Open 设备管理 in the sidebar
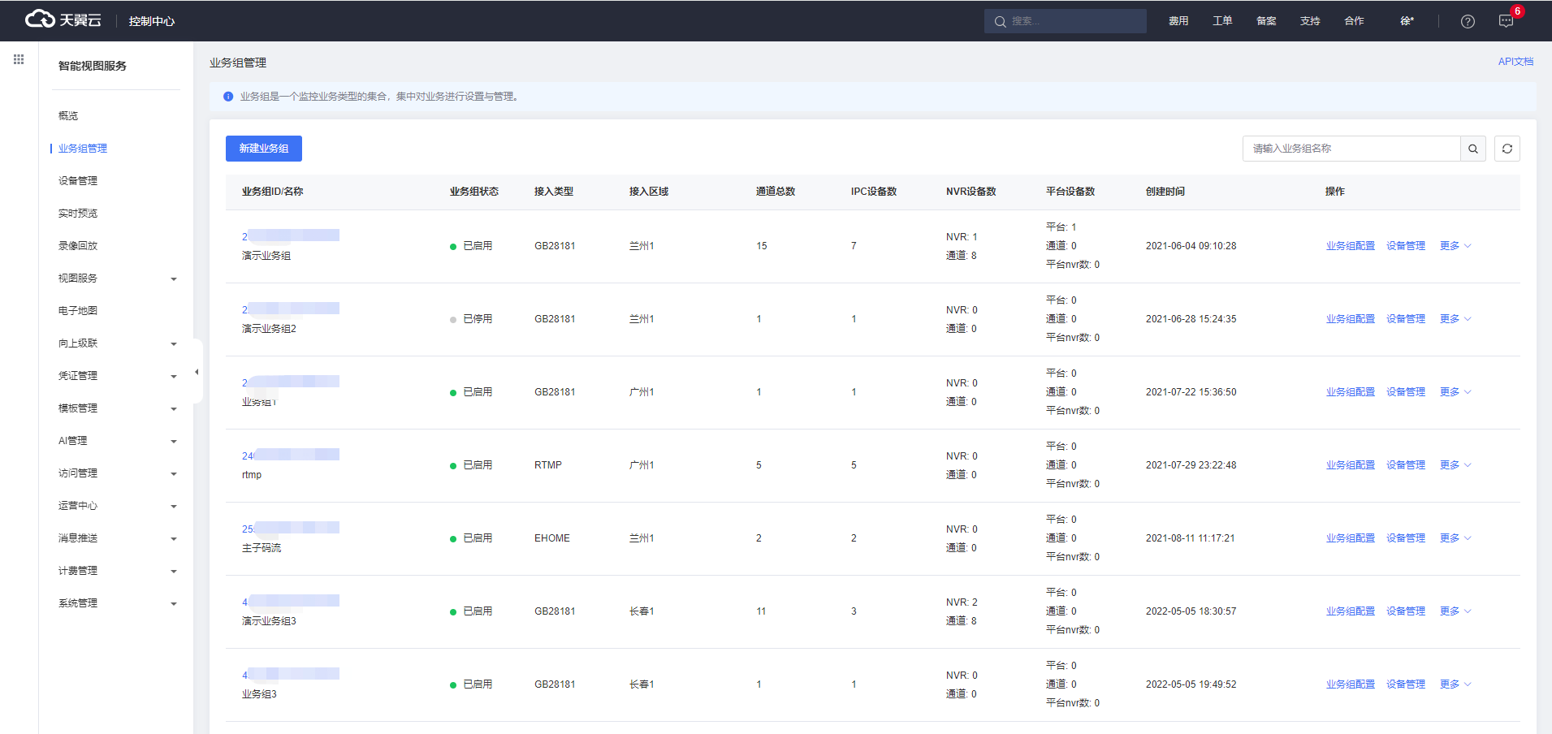The image size is (1552, 734). 78,181
